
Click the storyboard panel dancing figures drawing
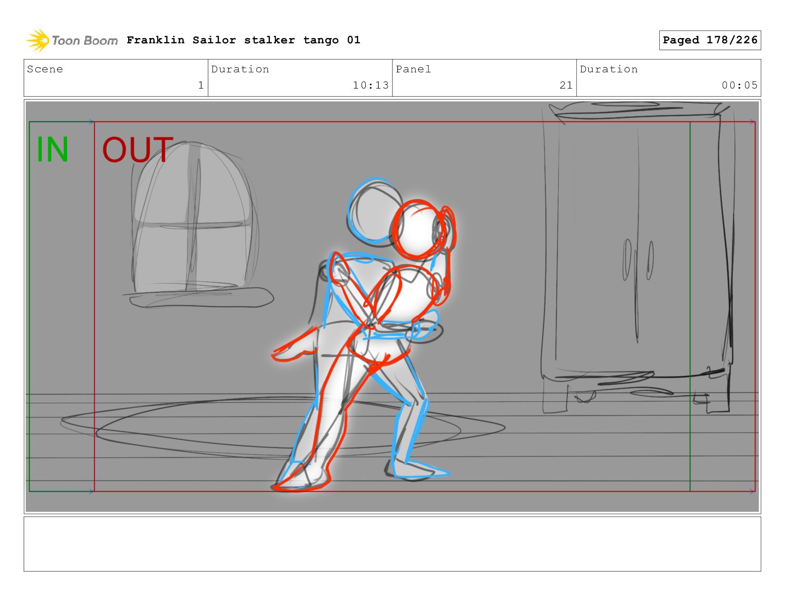[x=364, y=333]
